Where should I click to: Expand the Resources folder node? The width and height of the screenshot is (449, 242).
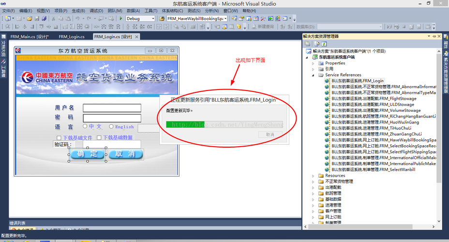pos(313,176)
